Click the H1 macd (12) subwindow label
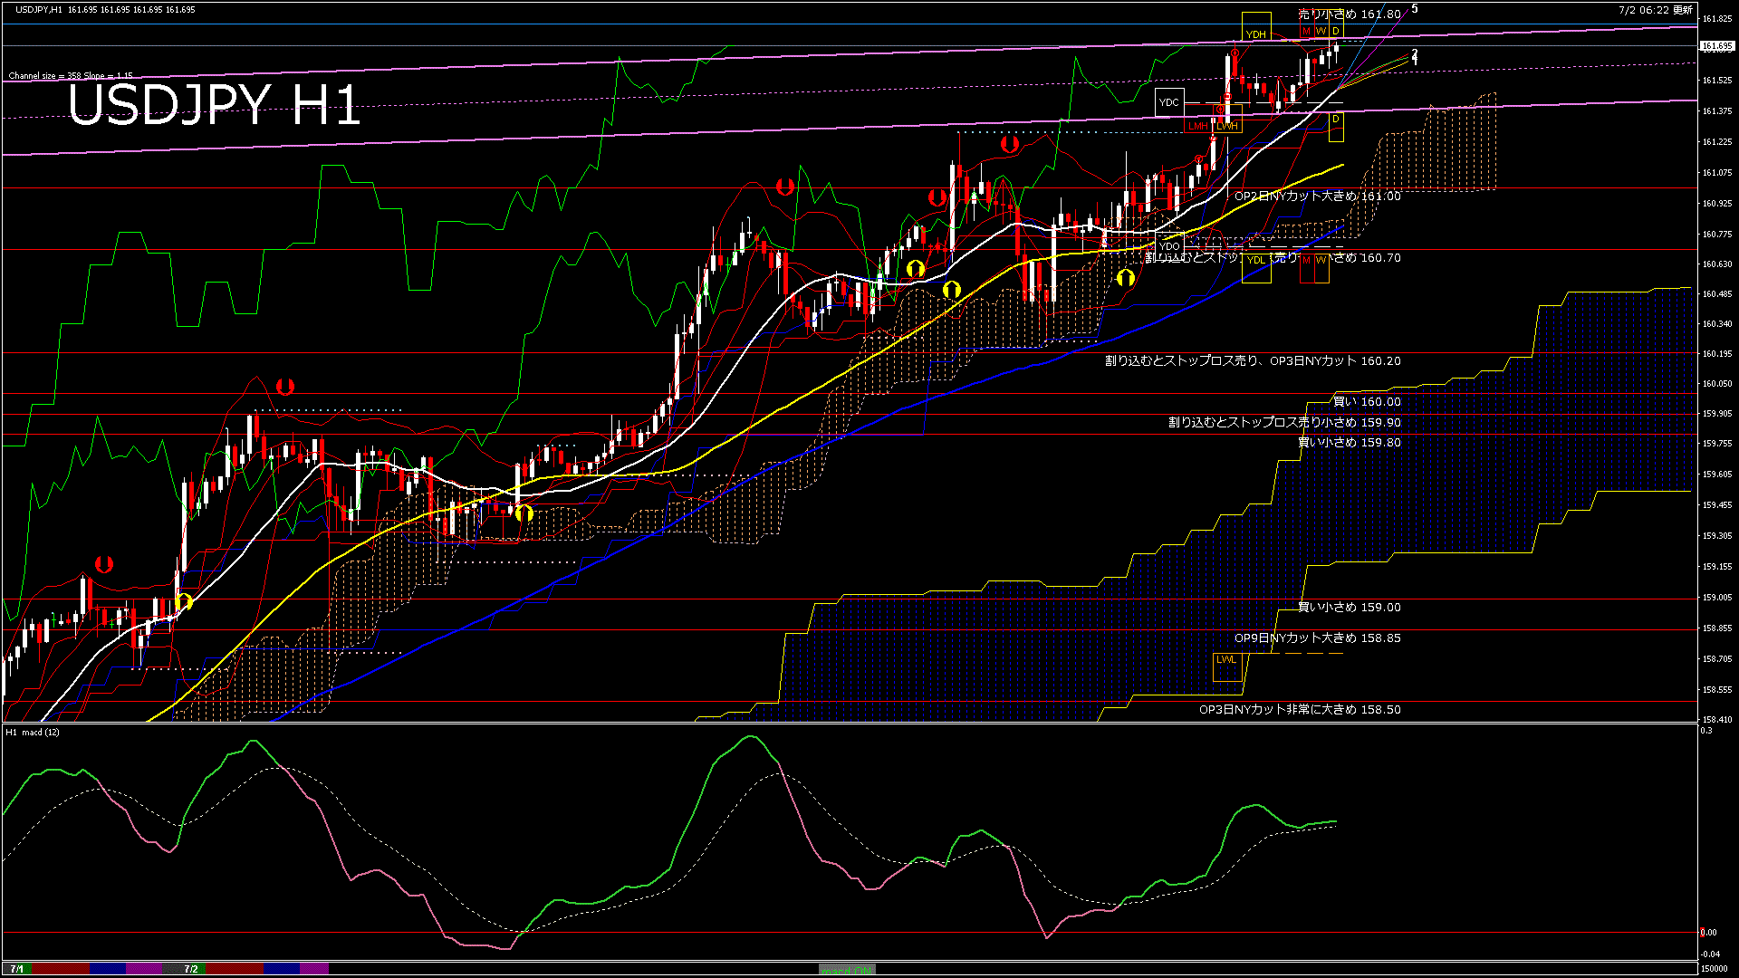Image resolution: width=1739 pixels, height=978 pixels. coord(33,732)
